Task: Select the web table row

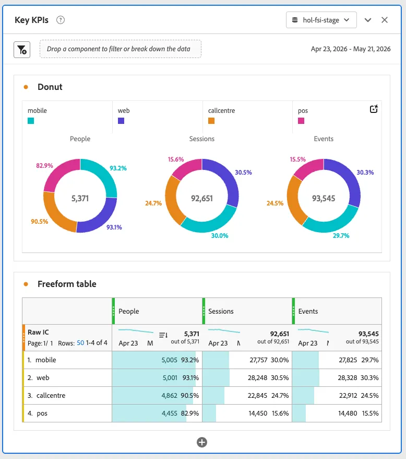Action: pyautogui.click(x=202, y=377)
